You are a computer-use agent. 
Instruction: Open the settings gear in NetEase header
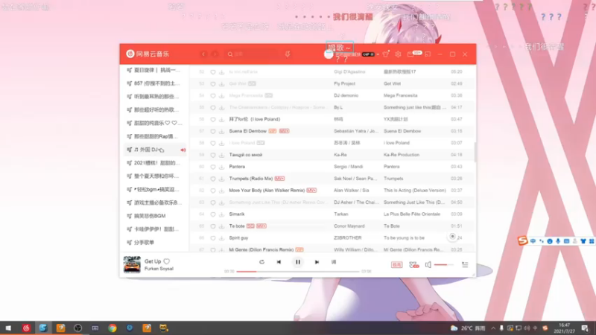398,54
